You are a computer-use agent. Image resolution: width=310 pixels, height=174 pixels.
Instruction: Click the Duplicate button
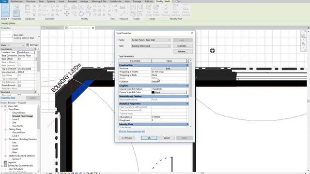tap(183, 46)
